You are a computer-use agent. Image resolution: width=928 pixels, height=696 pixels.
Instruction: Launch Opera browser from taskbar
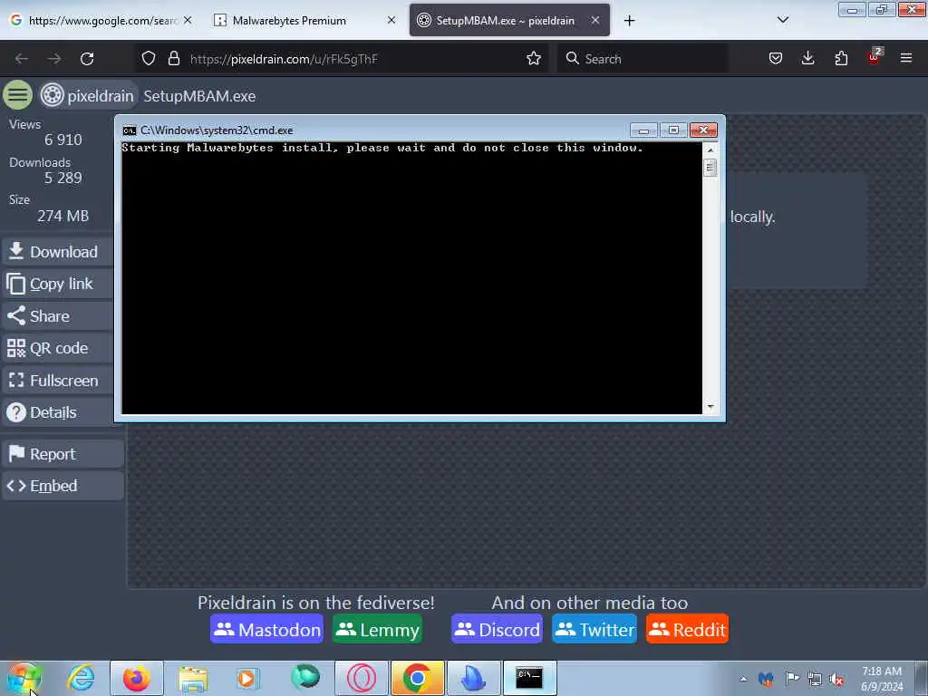pyautogui.click(x=362, y=678)
